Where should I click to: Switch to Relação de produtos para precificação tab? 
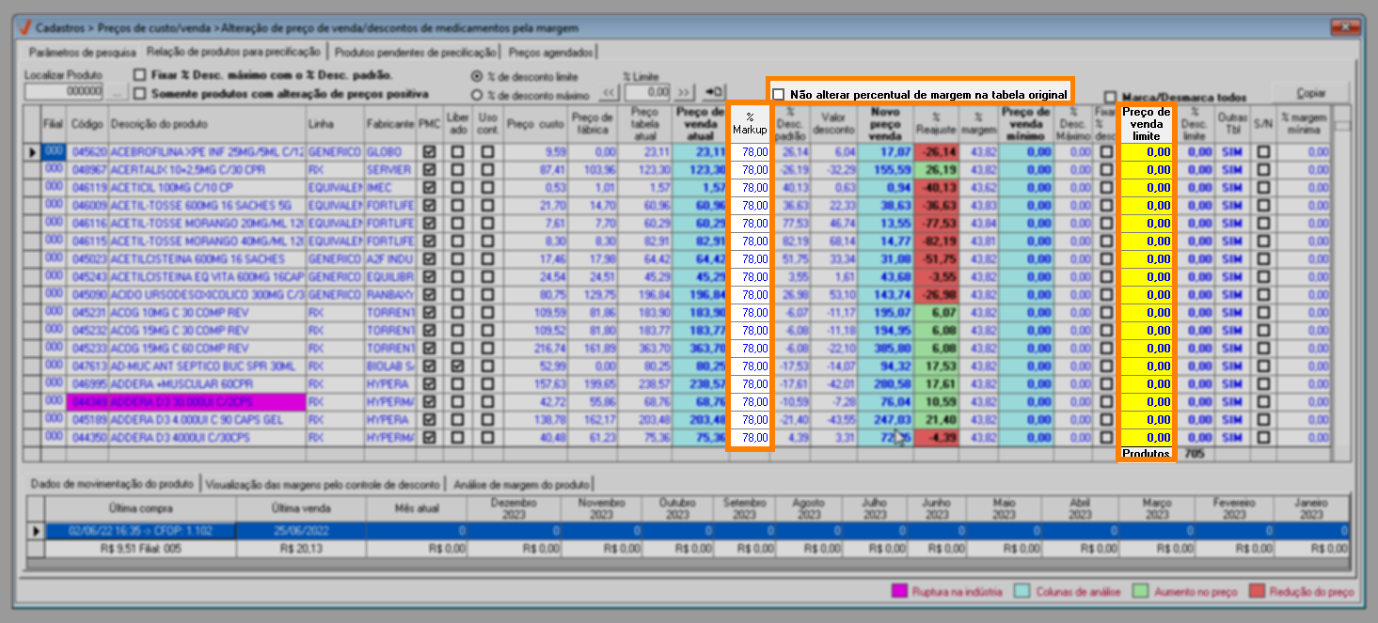coord(233,51)
